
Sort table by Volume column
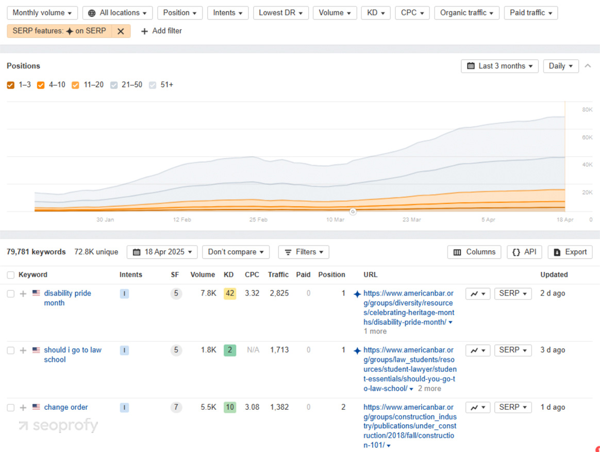tap(203, 275)
